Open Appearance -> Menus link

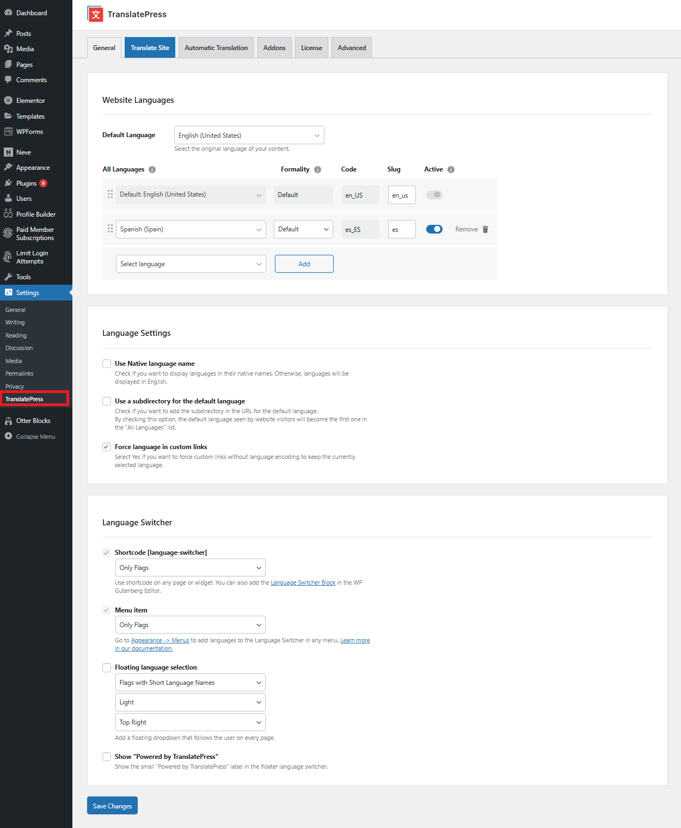[x=160, y=640]
